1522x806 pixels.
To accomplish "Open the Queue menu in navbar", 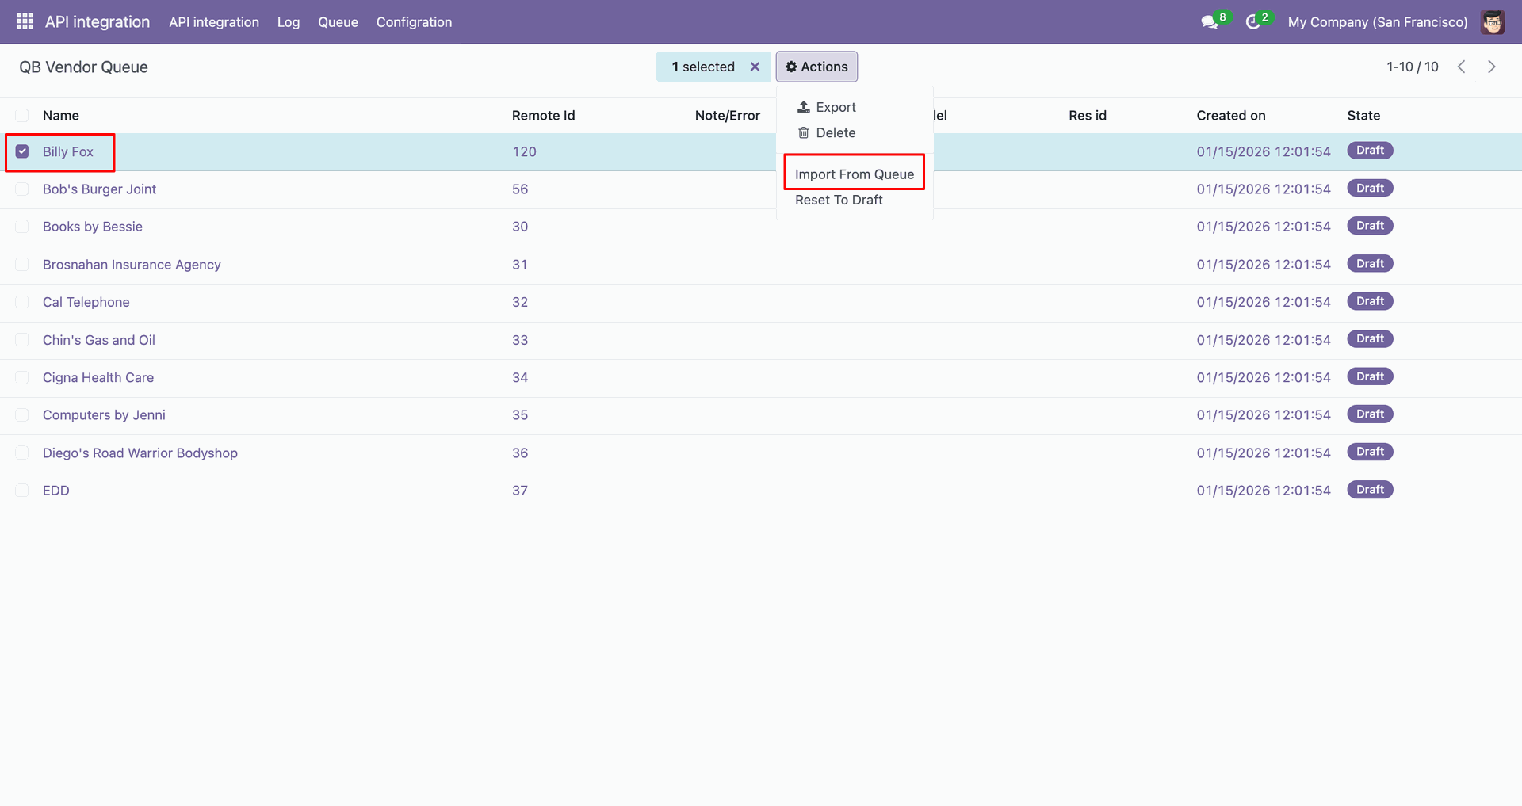I will [338, 22].
